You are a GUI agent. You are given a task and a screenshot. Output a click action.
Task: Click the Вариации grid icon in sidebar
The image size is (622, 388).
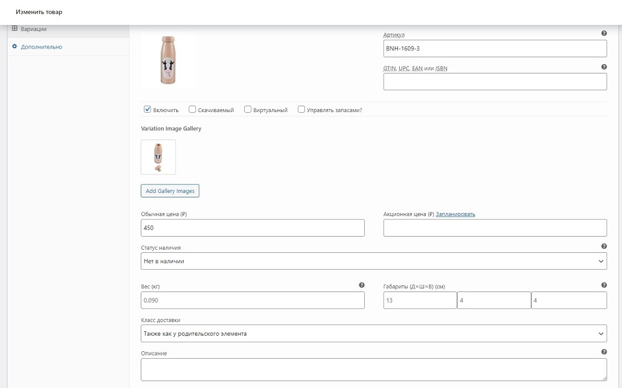(15, 29)
